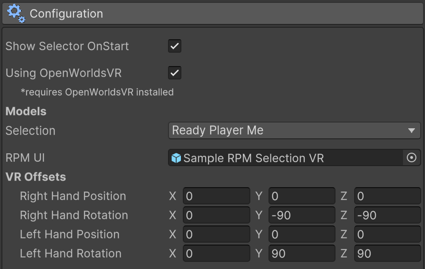The image size is (425, 269).
Task: Click Right Hand Rotation Y value -90
Action: tap(302, 215)
